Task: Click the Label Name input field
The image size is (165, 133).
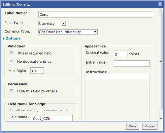Action: coord(96,14)
